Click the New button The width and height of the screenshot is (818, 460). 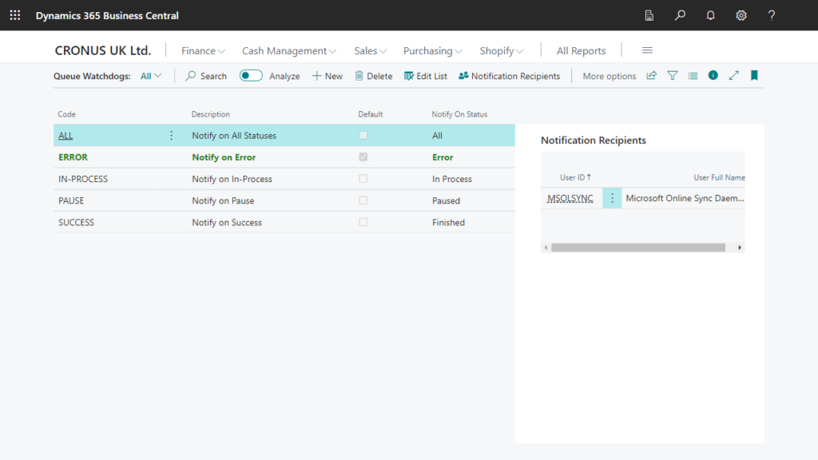[x=327, y=76]
